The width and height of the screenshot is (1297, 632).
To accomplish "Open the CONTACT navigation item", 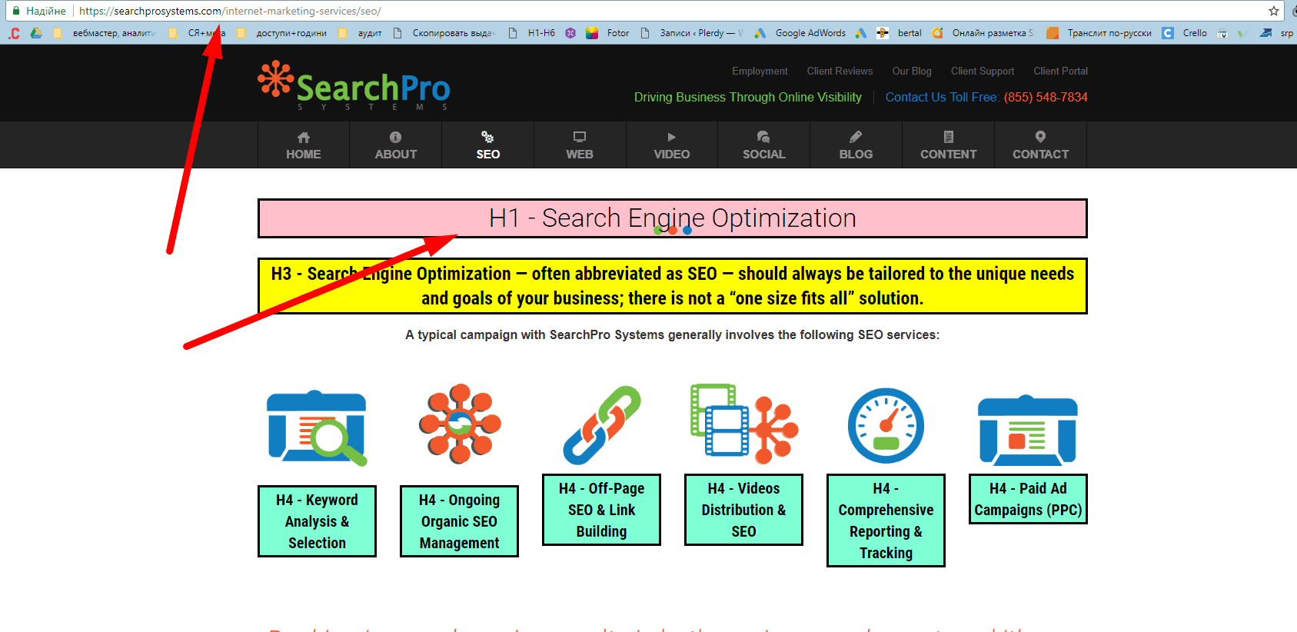I will coord(1040,145).
